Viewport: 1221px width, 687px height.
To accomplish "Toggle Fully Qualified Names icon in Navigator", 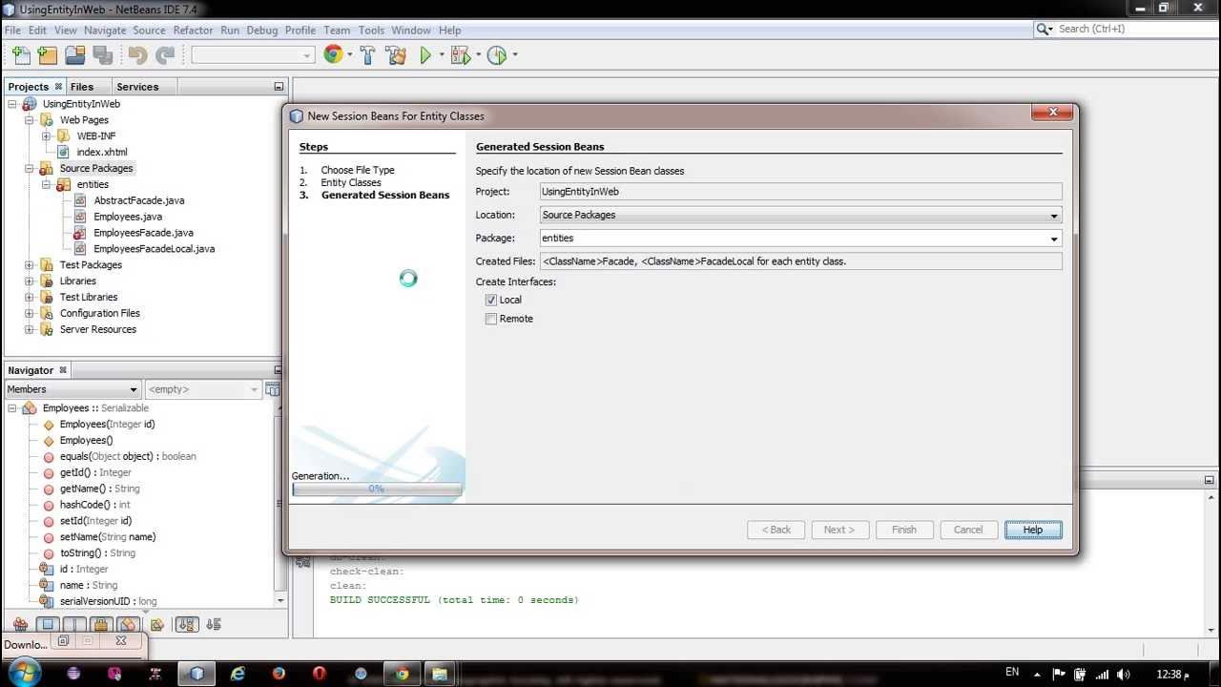I will point(156,625).
